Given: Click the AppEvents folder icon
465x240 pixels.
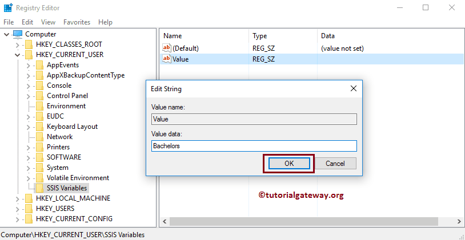Looking at the screenshot, I should tap(39, 65).
